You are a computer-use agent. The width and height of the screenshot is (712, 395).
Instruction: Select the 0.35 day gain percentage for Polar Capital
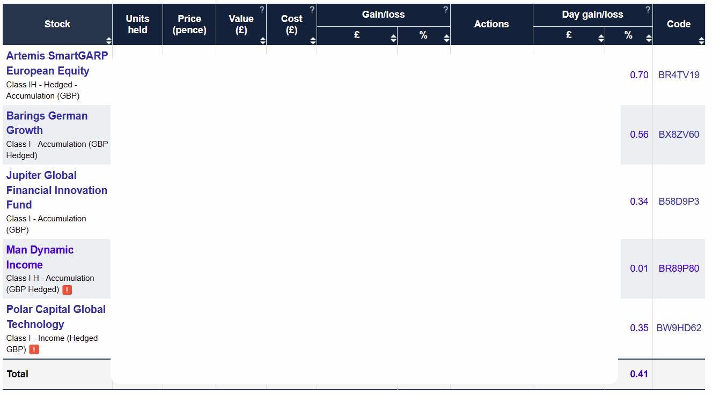(x=639, y=328)
